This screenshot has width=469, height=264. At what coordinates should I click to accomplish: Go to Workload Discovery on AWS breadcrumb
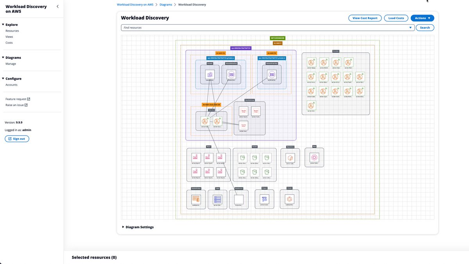[x=135, y=5]
